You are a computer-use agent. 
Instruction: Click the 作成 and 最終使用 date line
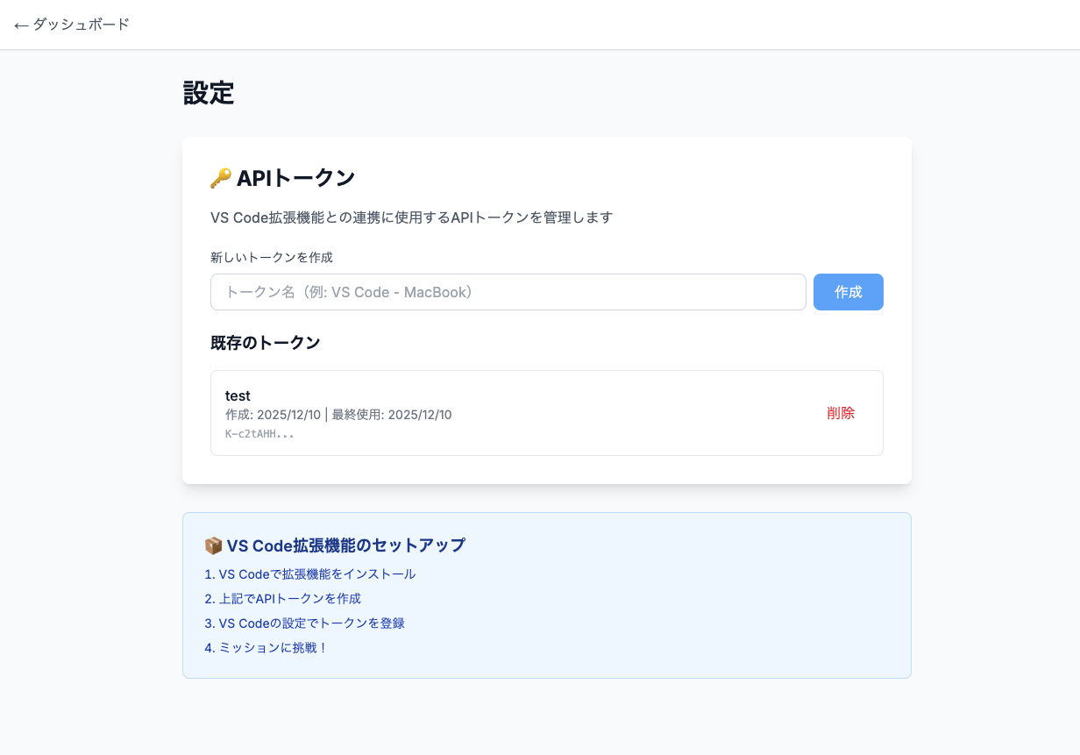(x=338, y=415)
